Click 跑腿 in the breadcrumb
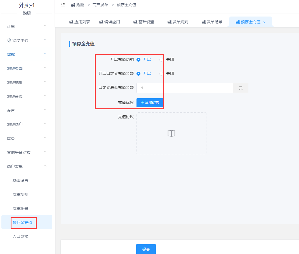The width and height of the screenshot is (299, 254). point(80,5)
